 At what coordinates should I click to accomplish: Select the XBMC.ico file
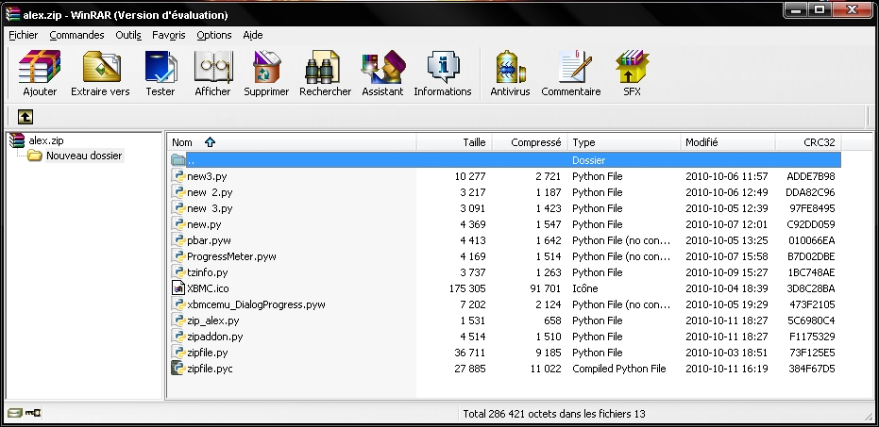[207, 288]
